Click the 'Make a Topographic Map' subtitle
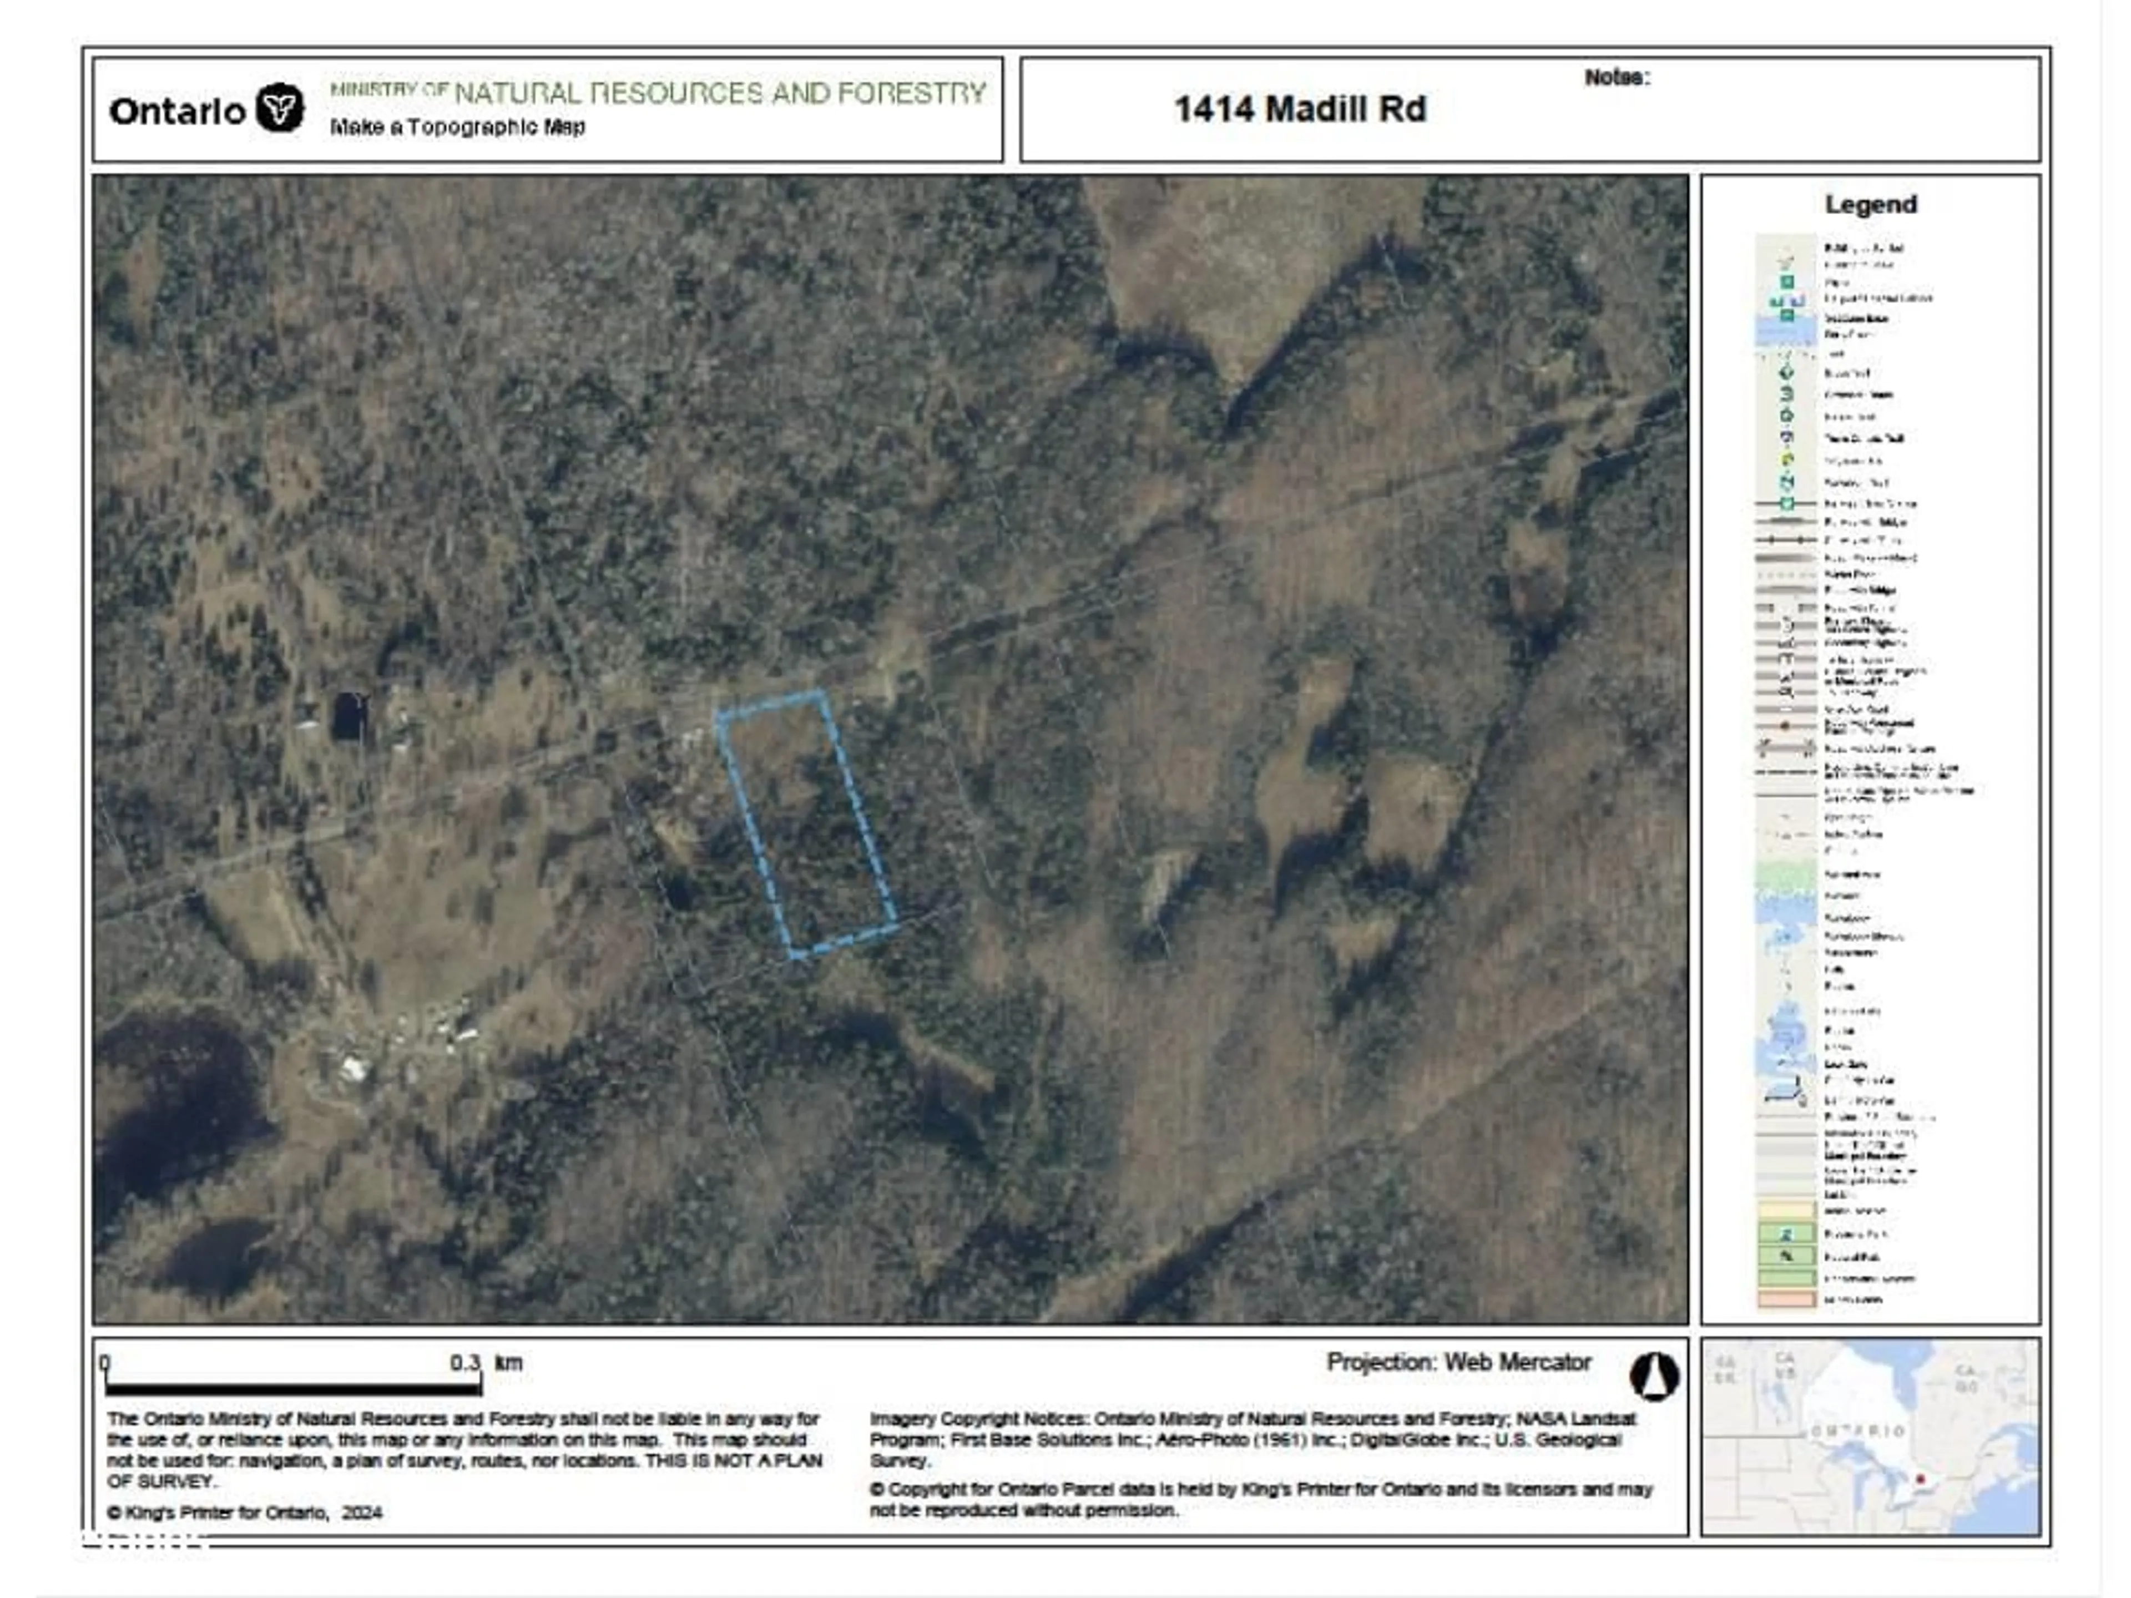This screenshot has height=1598, width=2131. (x=458, y=127)
